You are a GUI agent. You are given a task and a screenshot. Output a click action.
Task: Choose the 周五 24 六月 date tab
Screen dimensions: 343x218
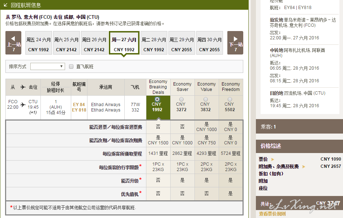coord(39,43)
